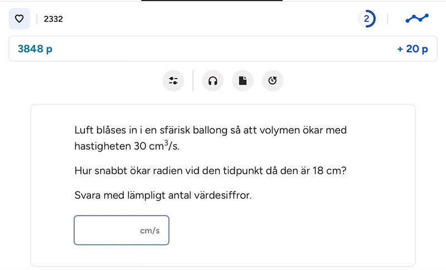Select exercise number 2332

click(54, 19)
